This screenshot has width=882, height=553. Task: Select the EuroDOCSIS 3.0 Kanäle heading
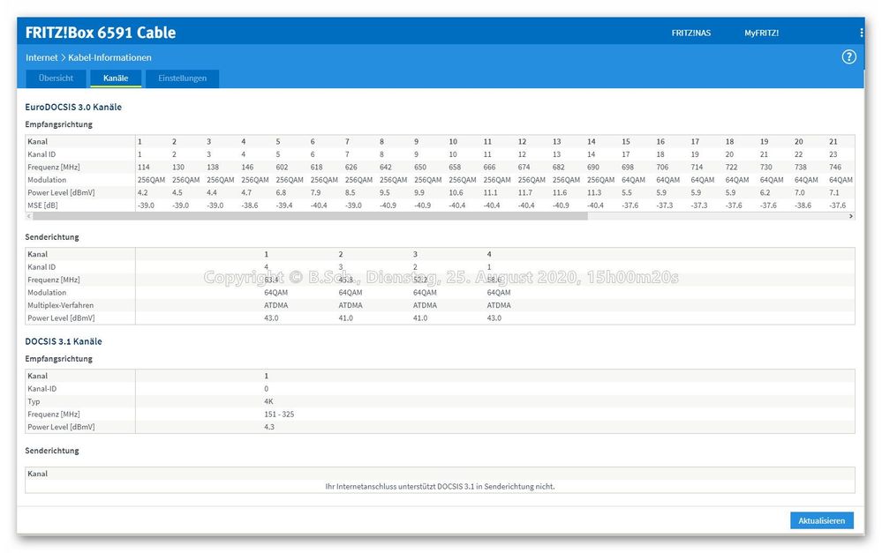point(73,107)
